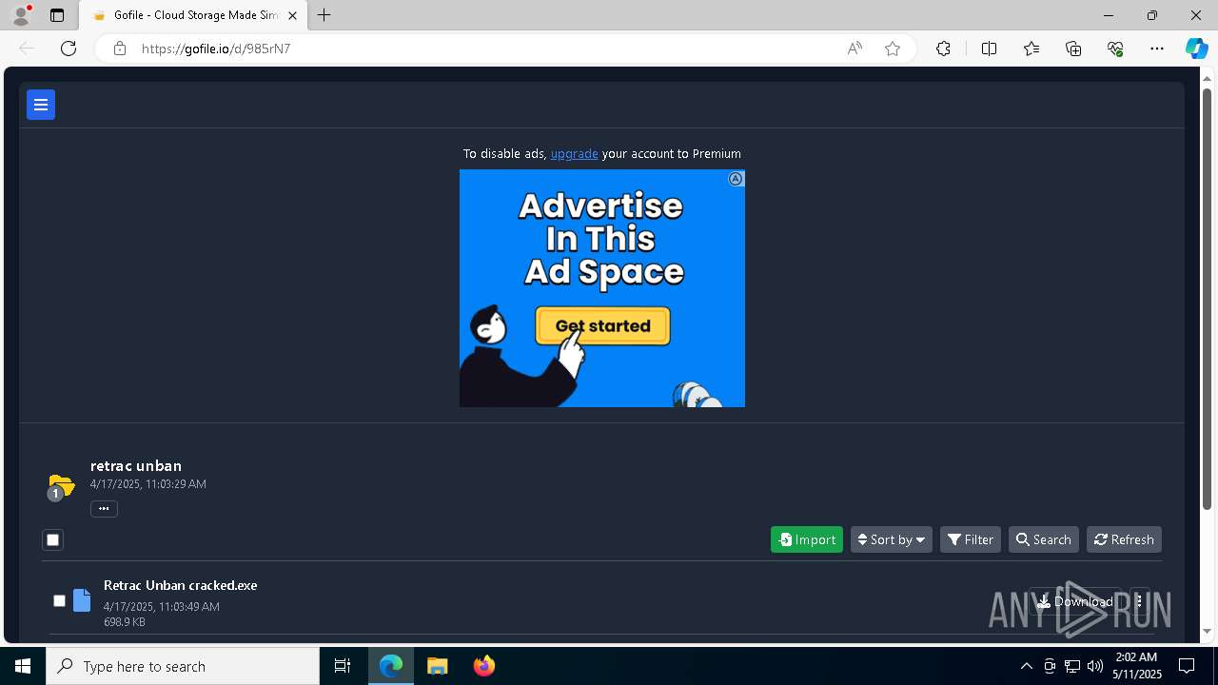The width and height of the screenshot is (1218, 685).
Task: Open the folder options ellipsis button
Action: (104, 508)
